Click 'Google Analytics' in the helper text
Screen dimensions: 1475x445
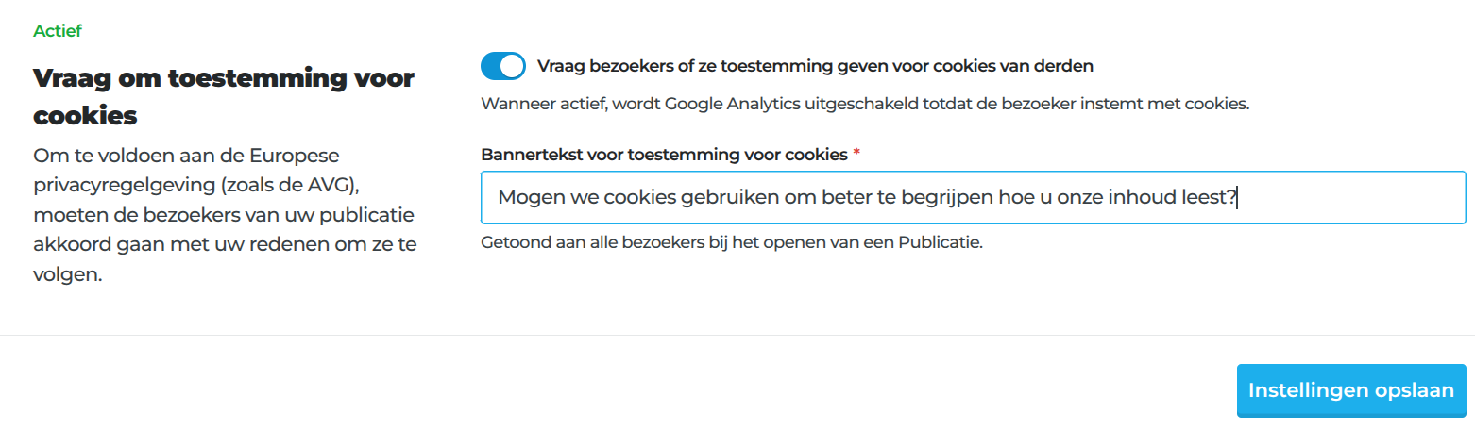pos(724,104)
